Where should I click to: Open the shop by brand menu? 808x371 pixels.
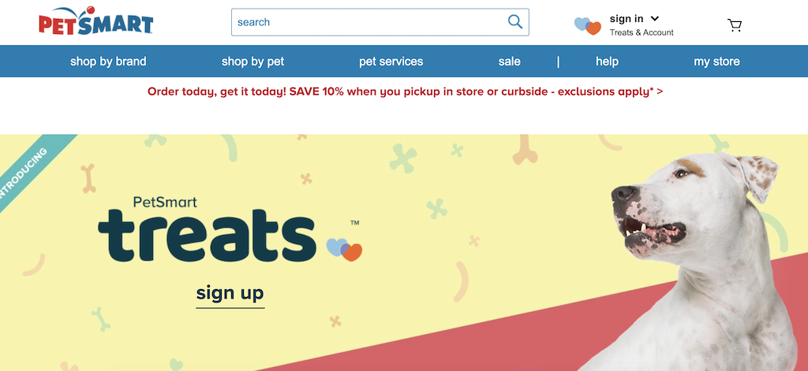tap(108, 61)
